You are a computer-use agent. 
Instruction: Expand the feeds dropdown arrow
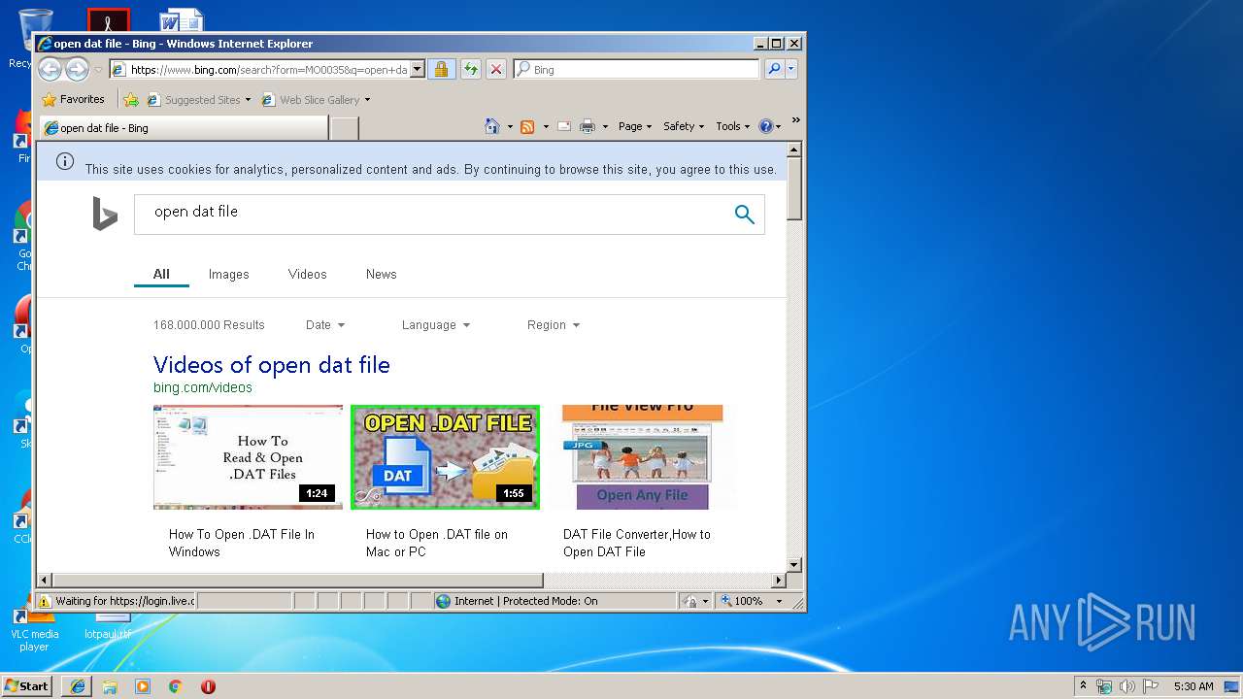pos(546,126)
